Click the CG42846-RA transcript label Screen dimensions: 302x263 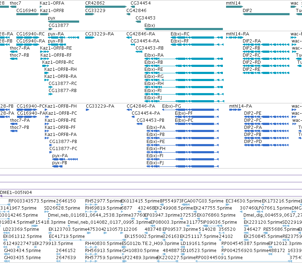[x=141, y=34]
